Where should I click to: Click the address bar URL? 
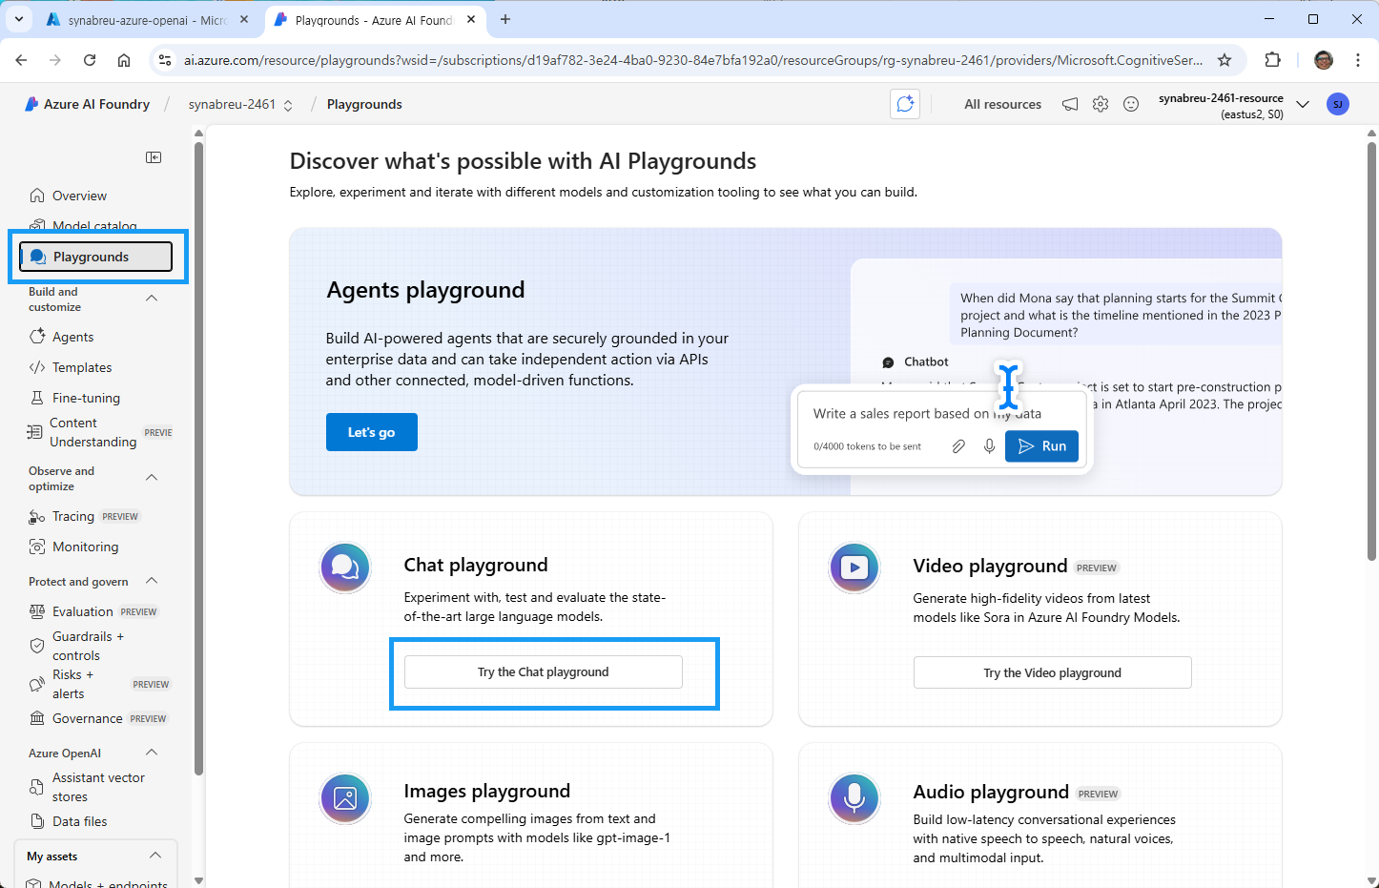693,60
